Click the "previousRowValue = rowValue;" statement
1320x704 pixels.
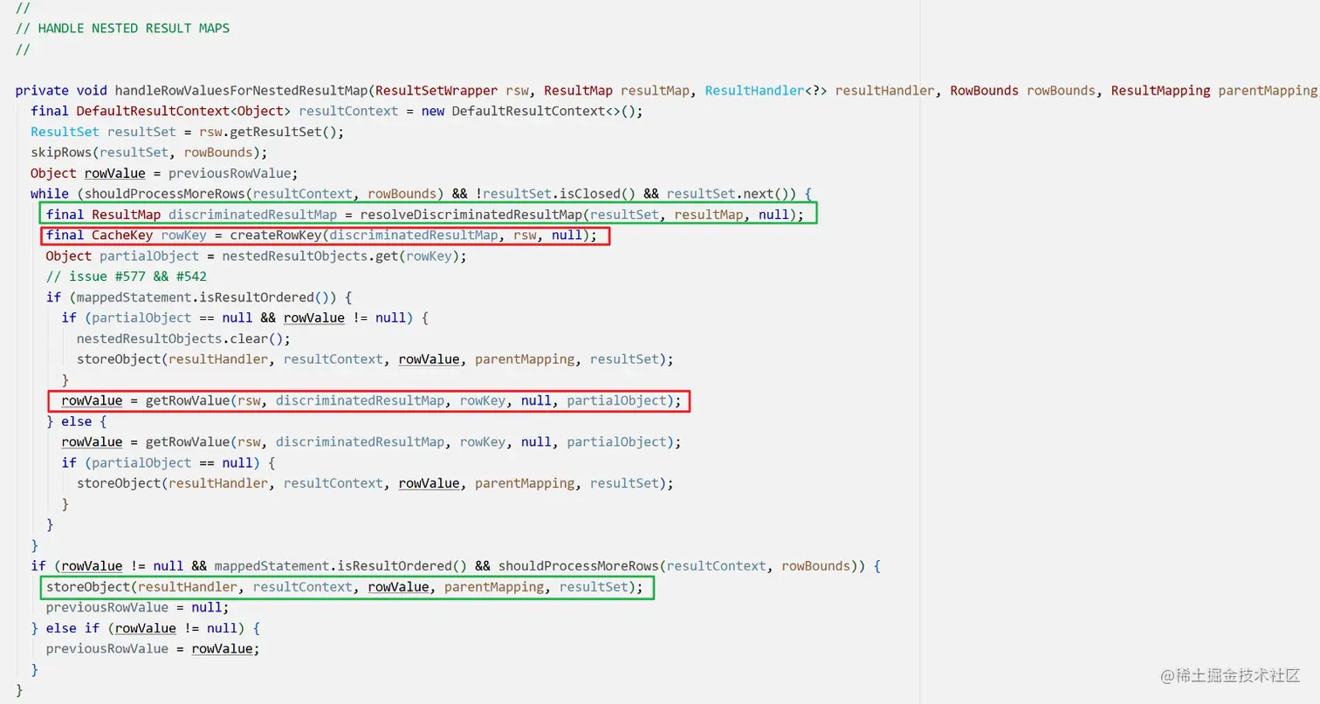point(153,649)
